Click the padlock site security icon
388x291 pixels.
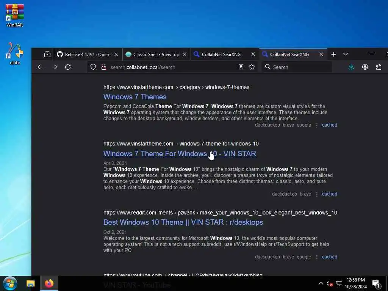point(104,67)
